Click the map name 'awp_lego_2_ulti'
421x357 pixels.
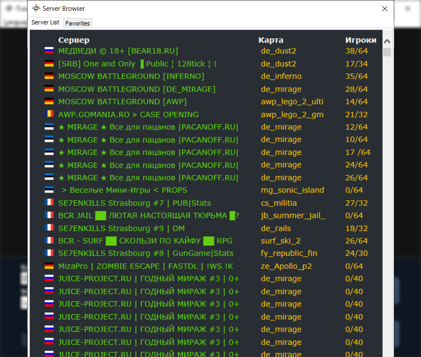pyautogui.click(x=292, y=102)
